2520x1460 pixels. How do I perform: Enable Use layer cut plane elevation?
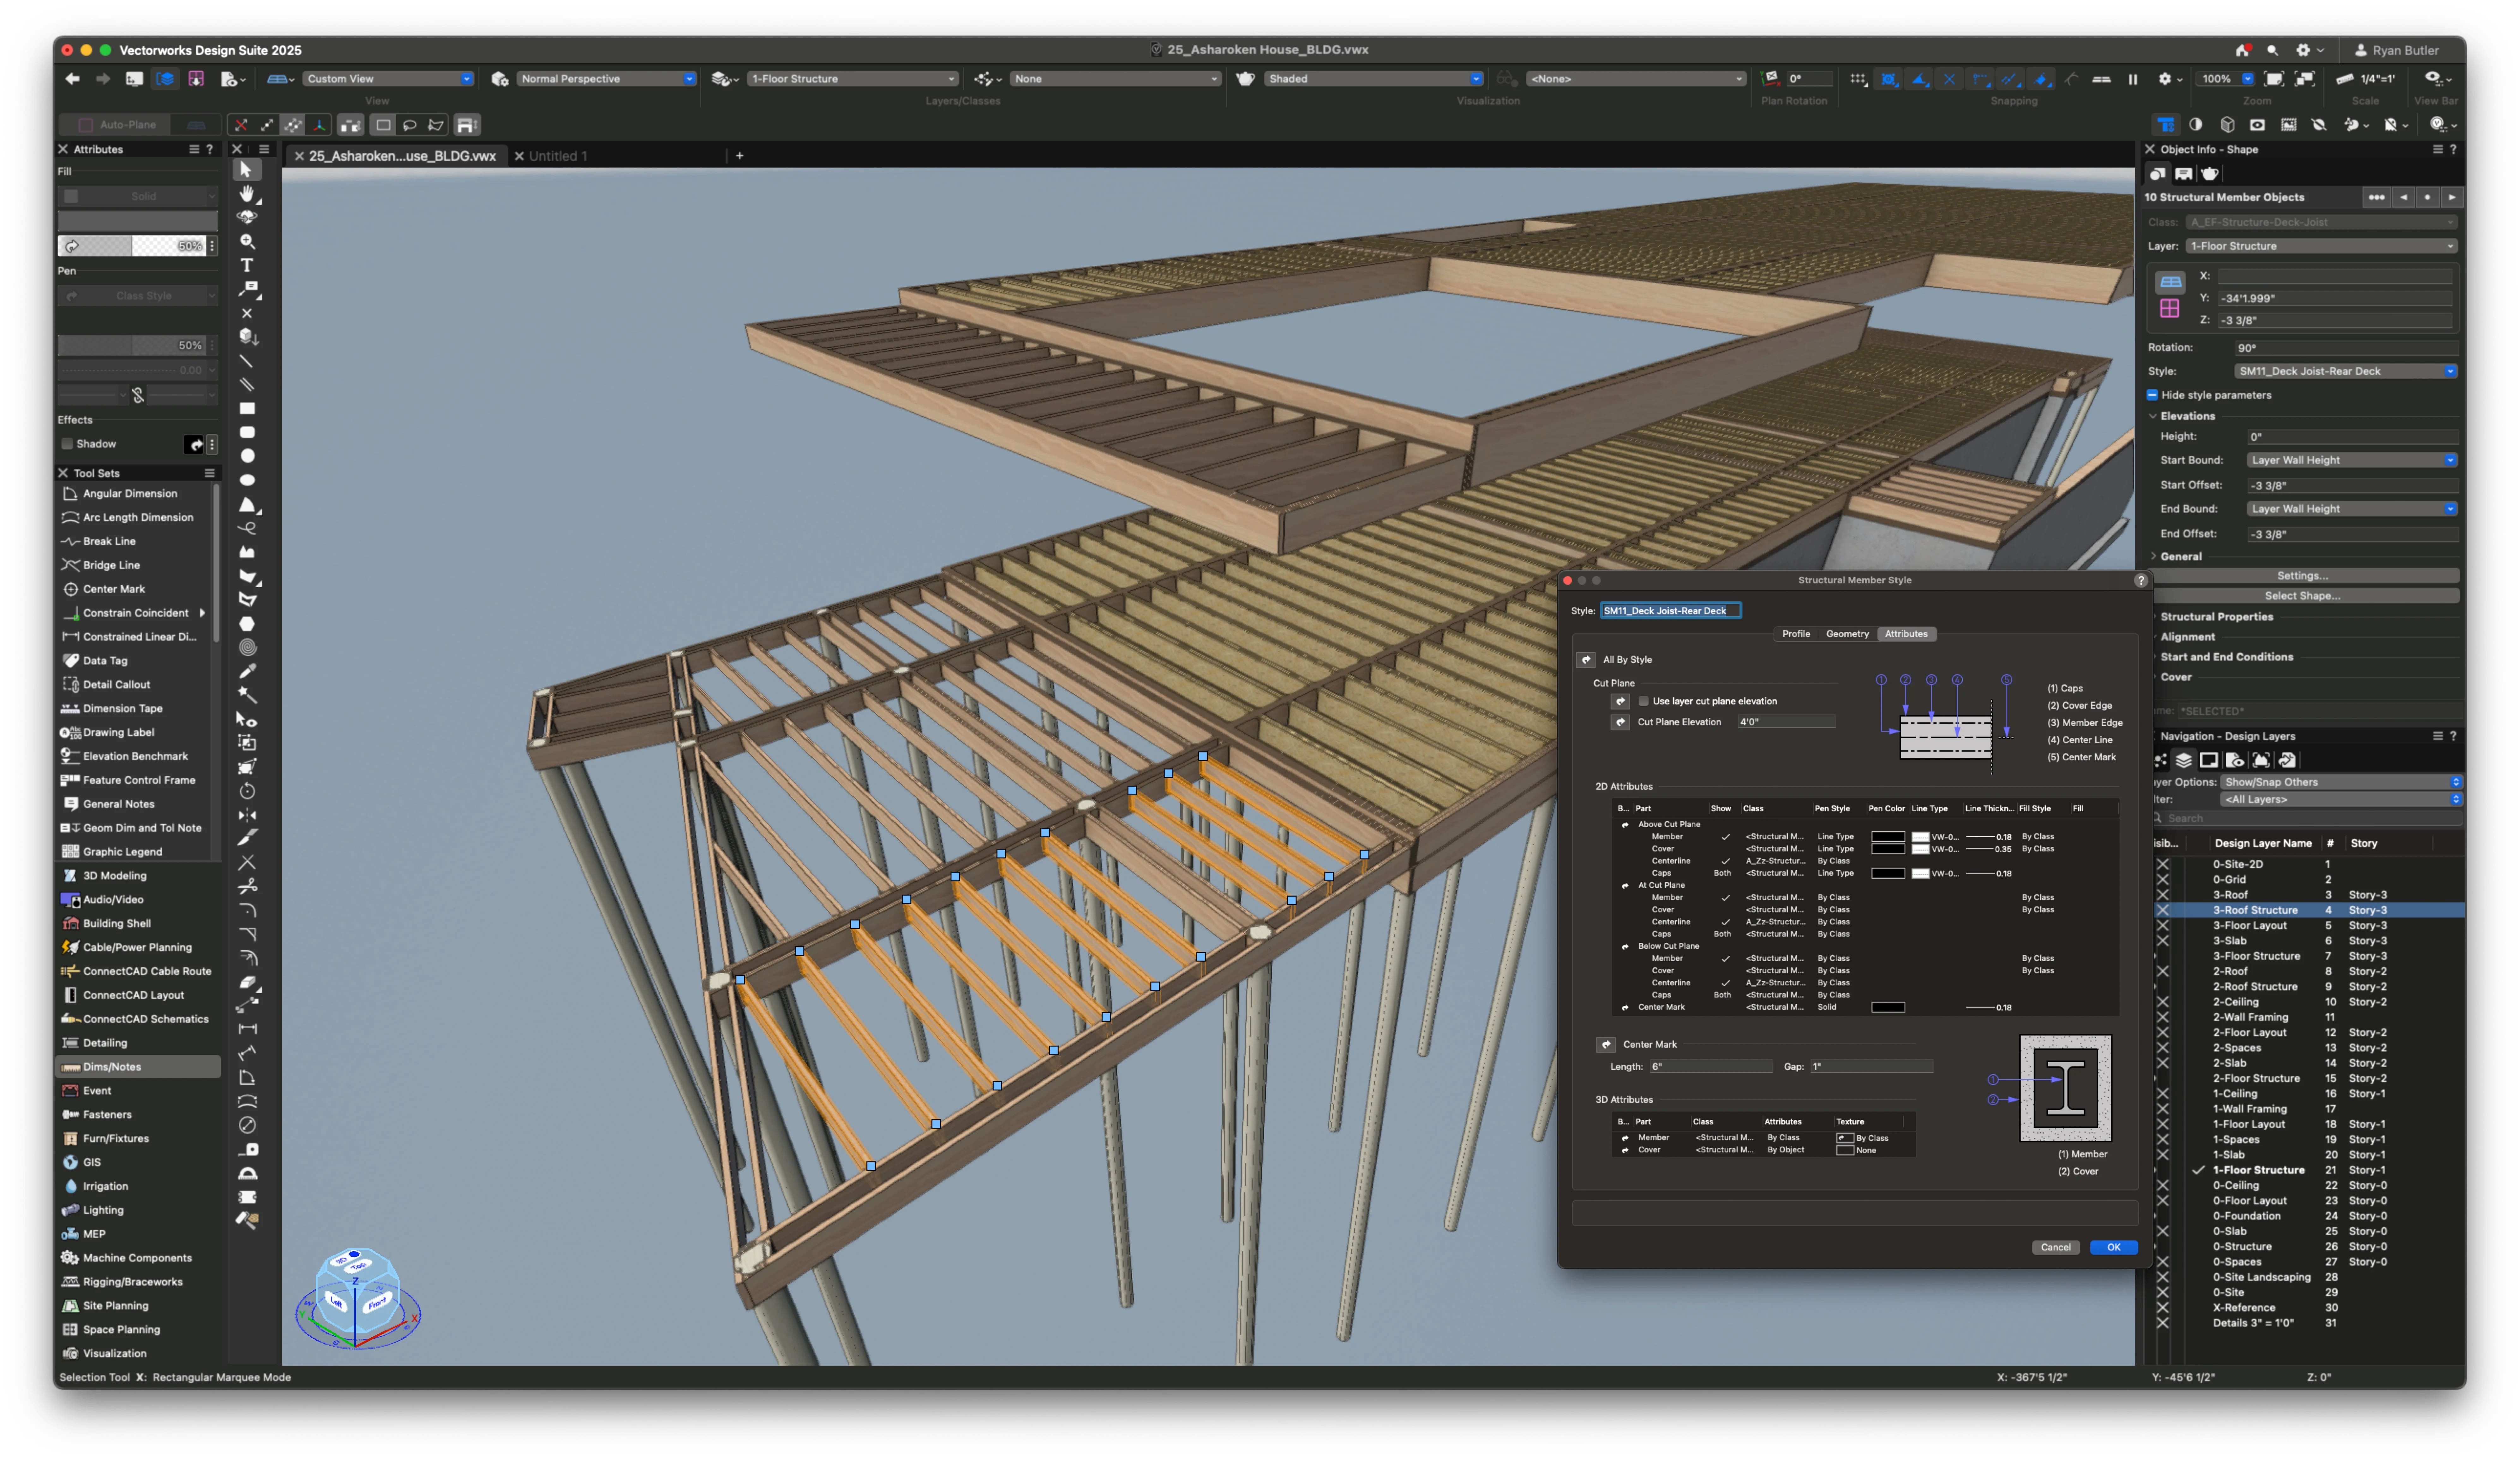1643,701
